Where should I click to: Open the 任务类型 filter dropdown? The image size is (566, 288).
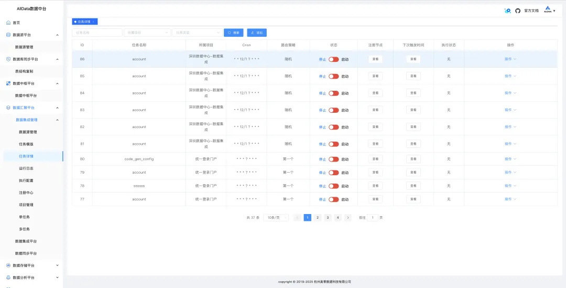click(198, 33)
